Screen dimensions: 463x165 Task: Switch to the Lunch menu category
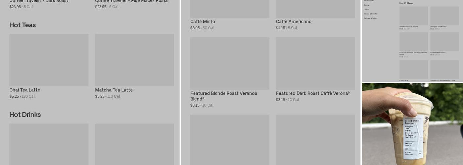pyautogui.click(x=366, y=9)
